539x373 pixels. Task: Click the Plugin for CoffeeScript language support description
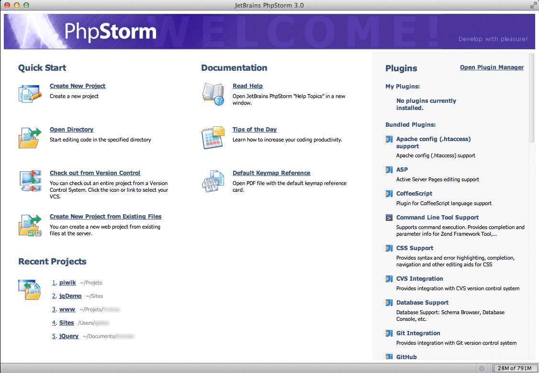[444, 203]
